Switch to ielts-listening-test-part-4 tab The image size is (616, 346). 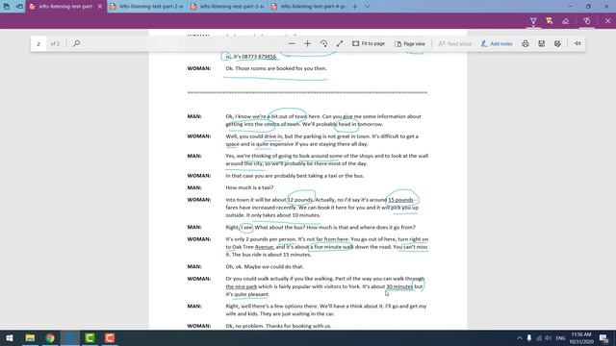[309, 7]
